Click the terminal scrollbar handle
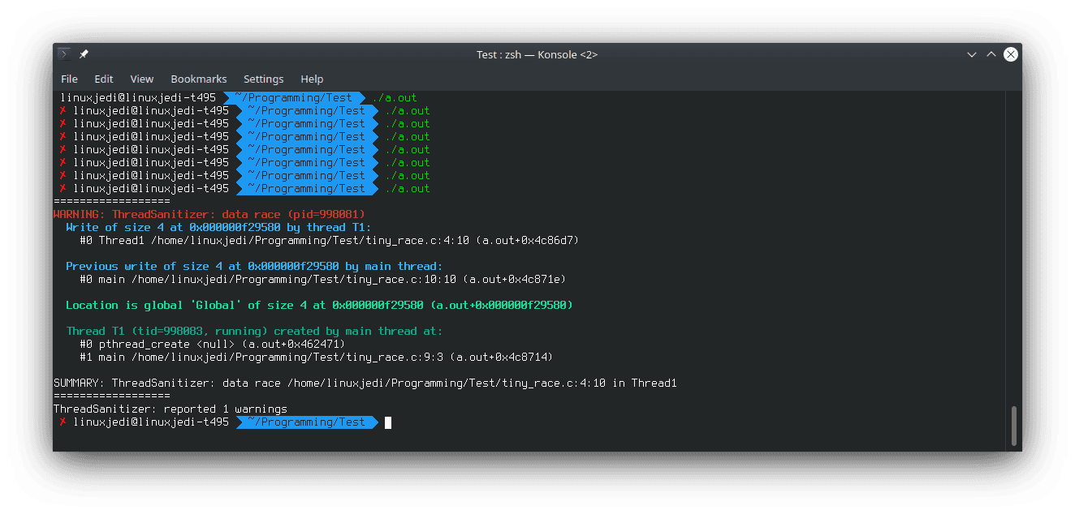 click(1013, 426)
